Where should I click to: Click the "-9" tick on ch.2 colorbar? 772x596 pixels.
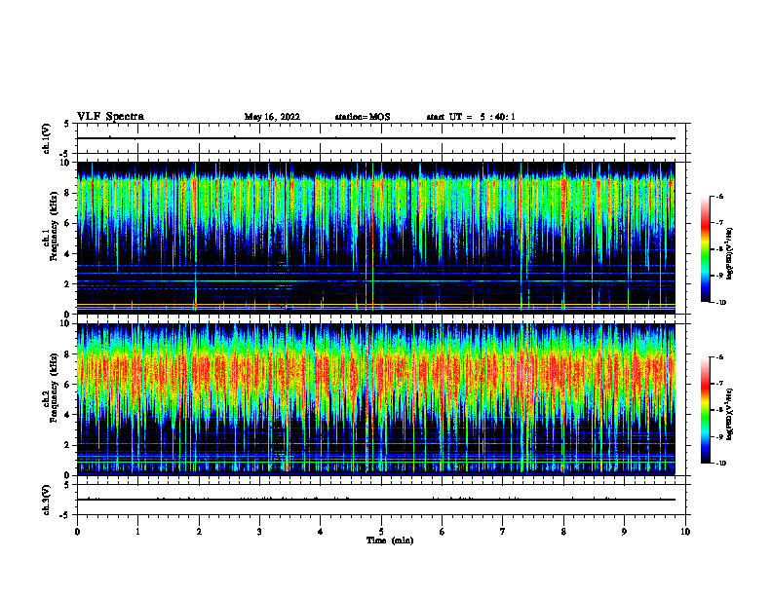click(719, 436)
